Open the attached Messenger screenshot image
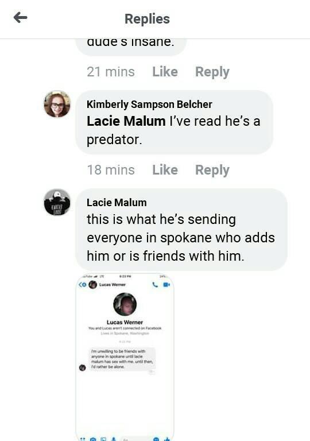 point(125,357)
